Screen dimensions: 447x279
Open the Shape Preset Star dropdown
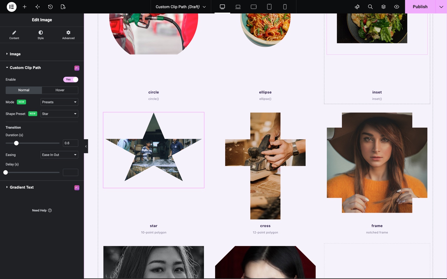59,114
